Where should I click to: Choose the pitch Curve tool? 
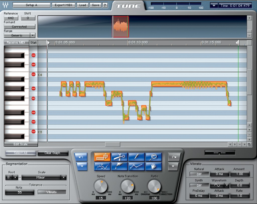(102, 166)
